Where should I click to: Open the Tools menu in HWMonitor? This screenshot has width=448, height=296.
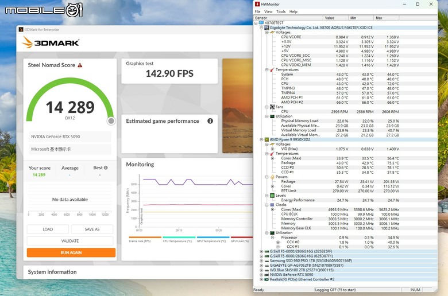(281, 11)
